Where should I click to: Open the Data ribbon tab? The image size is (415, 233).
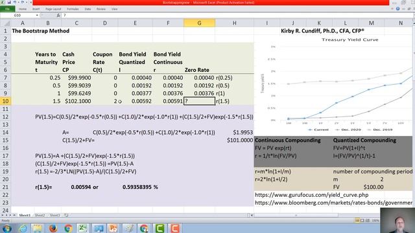tap(88, 9)
